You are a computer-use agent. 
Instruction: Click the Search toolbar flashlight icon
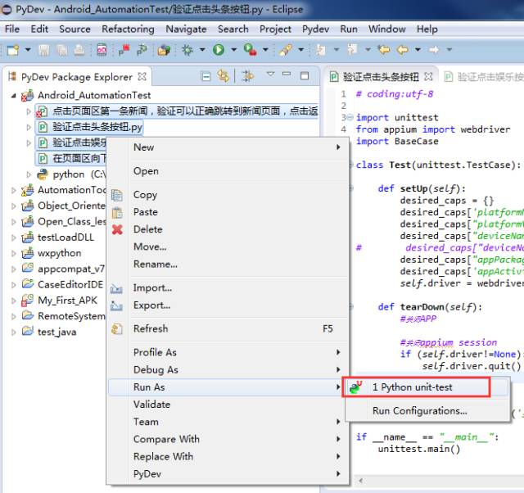(x=286, y=50)
